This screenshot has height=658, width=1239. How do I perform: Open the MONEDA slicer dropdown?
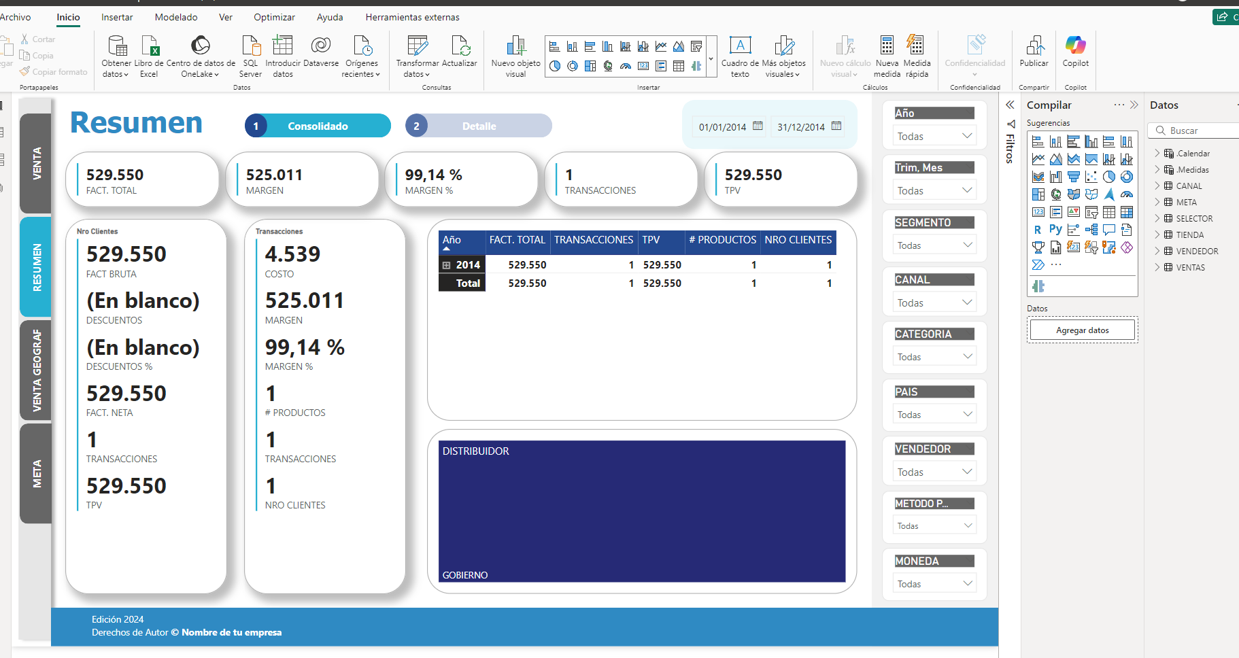[x=934, y=584]
